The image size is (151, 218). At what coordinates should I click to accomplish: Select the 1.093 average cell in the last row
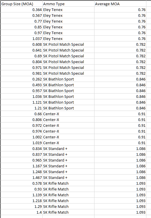[x=120, y=212]
